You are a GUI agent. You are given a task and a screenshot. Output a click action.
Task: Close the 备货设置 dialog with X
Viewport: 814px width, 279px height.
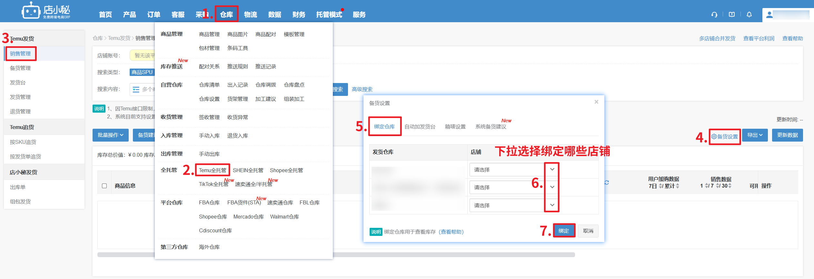point(596,102)
